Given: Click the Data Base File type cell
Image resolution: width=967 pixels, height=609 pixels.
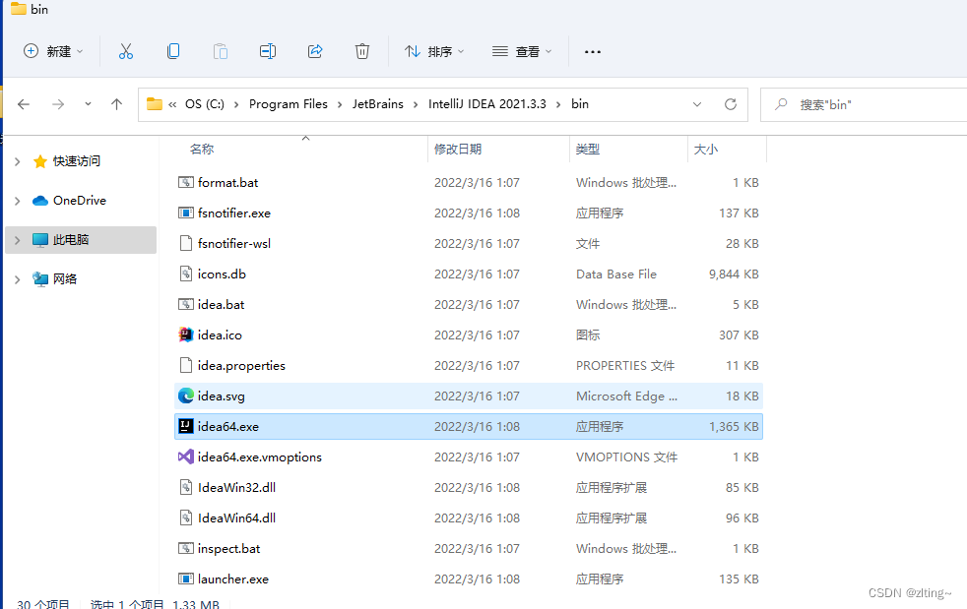Looking at the screenshot, I should coord(616,274).
